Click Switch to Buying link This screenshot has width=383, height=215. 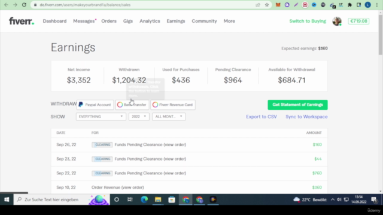pyautogui.click(x=308, y=21)
